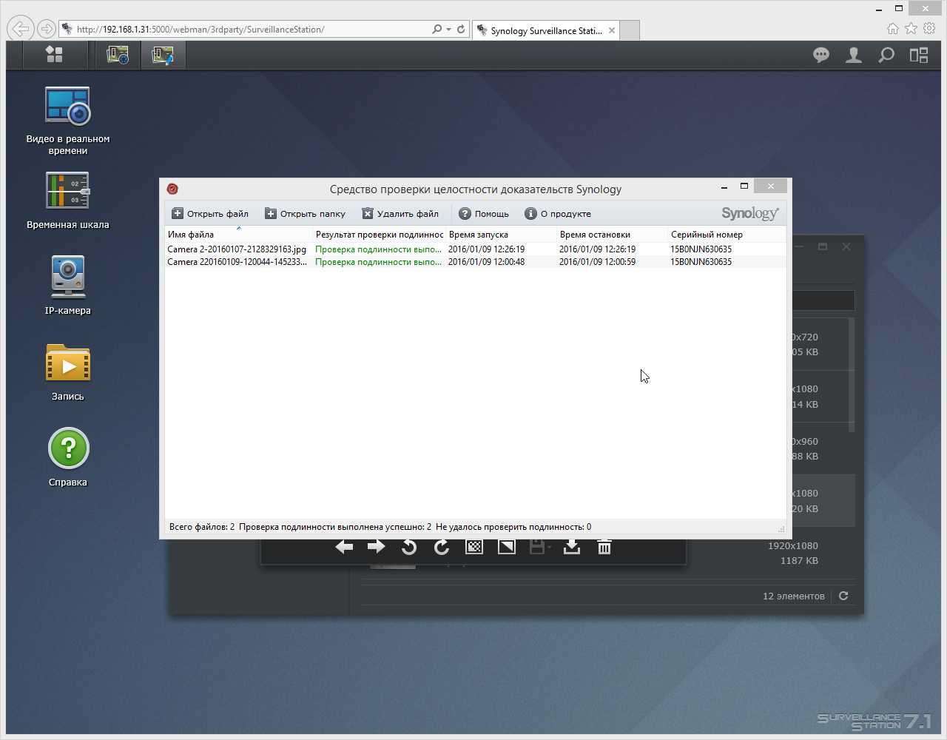Open browser favorites star
The height and width of the screenshot is (740, 947).
[x=911, y=28]
